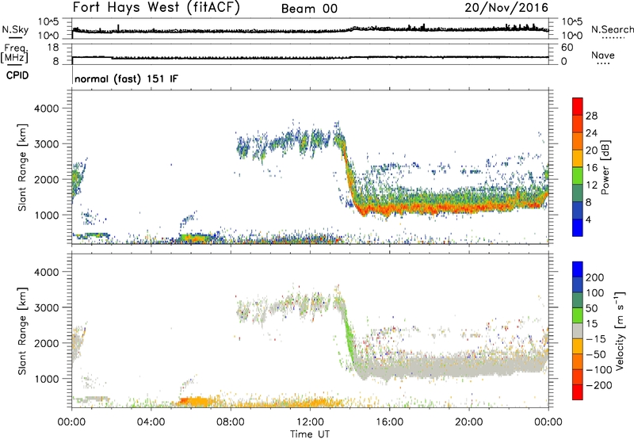634x439 pixels.
Task: Pick the red segment of the Velocity colorbar
Action: (x=578, y=392)
